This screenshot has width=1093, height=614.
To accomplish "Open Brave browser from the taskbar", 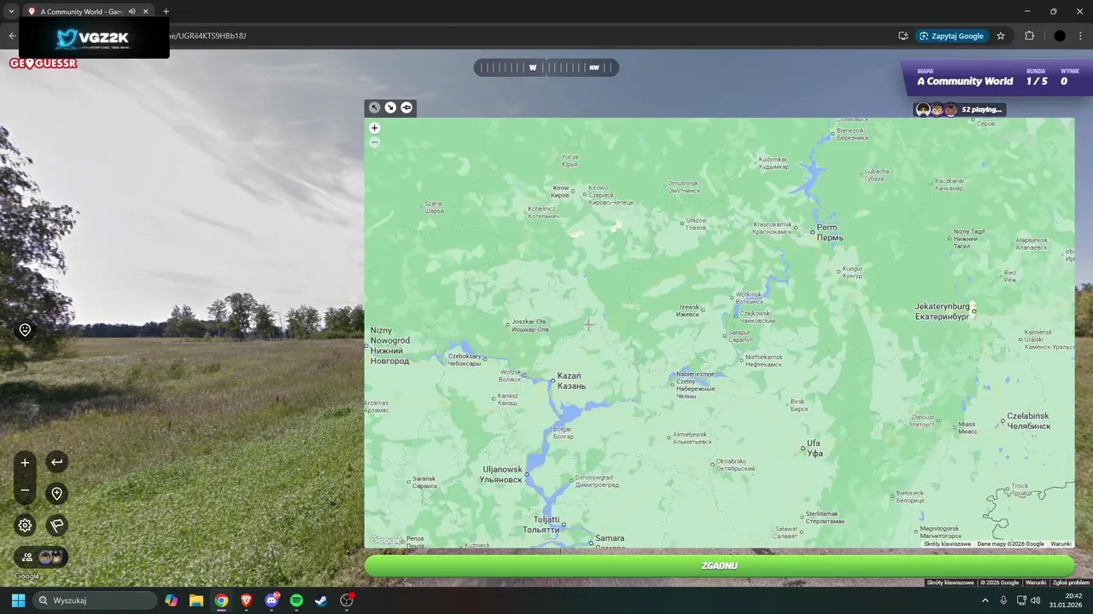I will [247, 600].
